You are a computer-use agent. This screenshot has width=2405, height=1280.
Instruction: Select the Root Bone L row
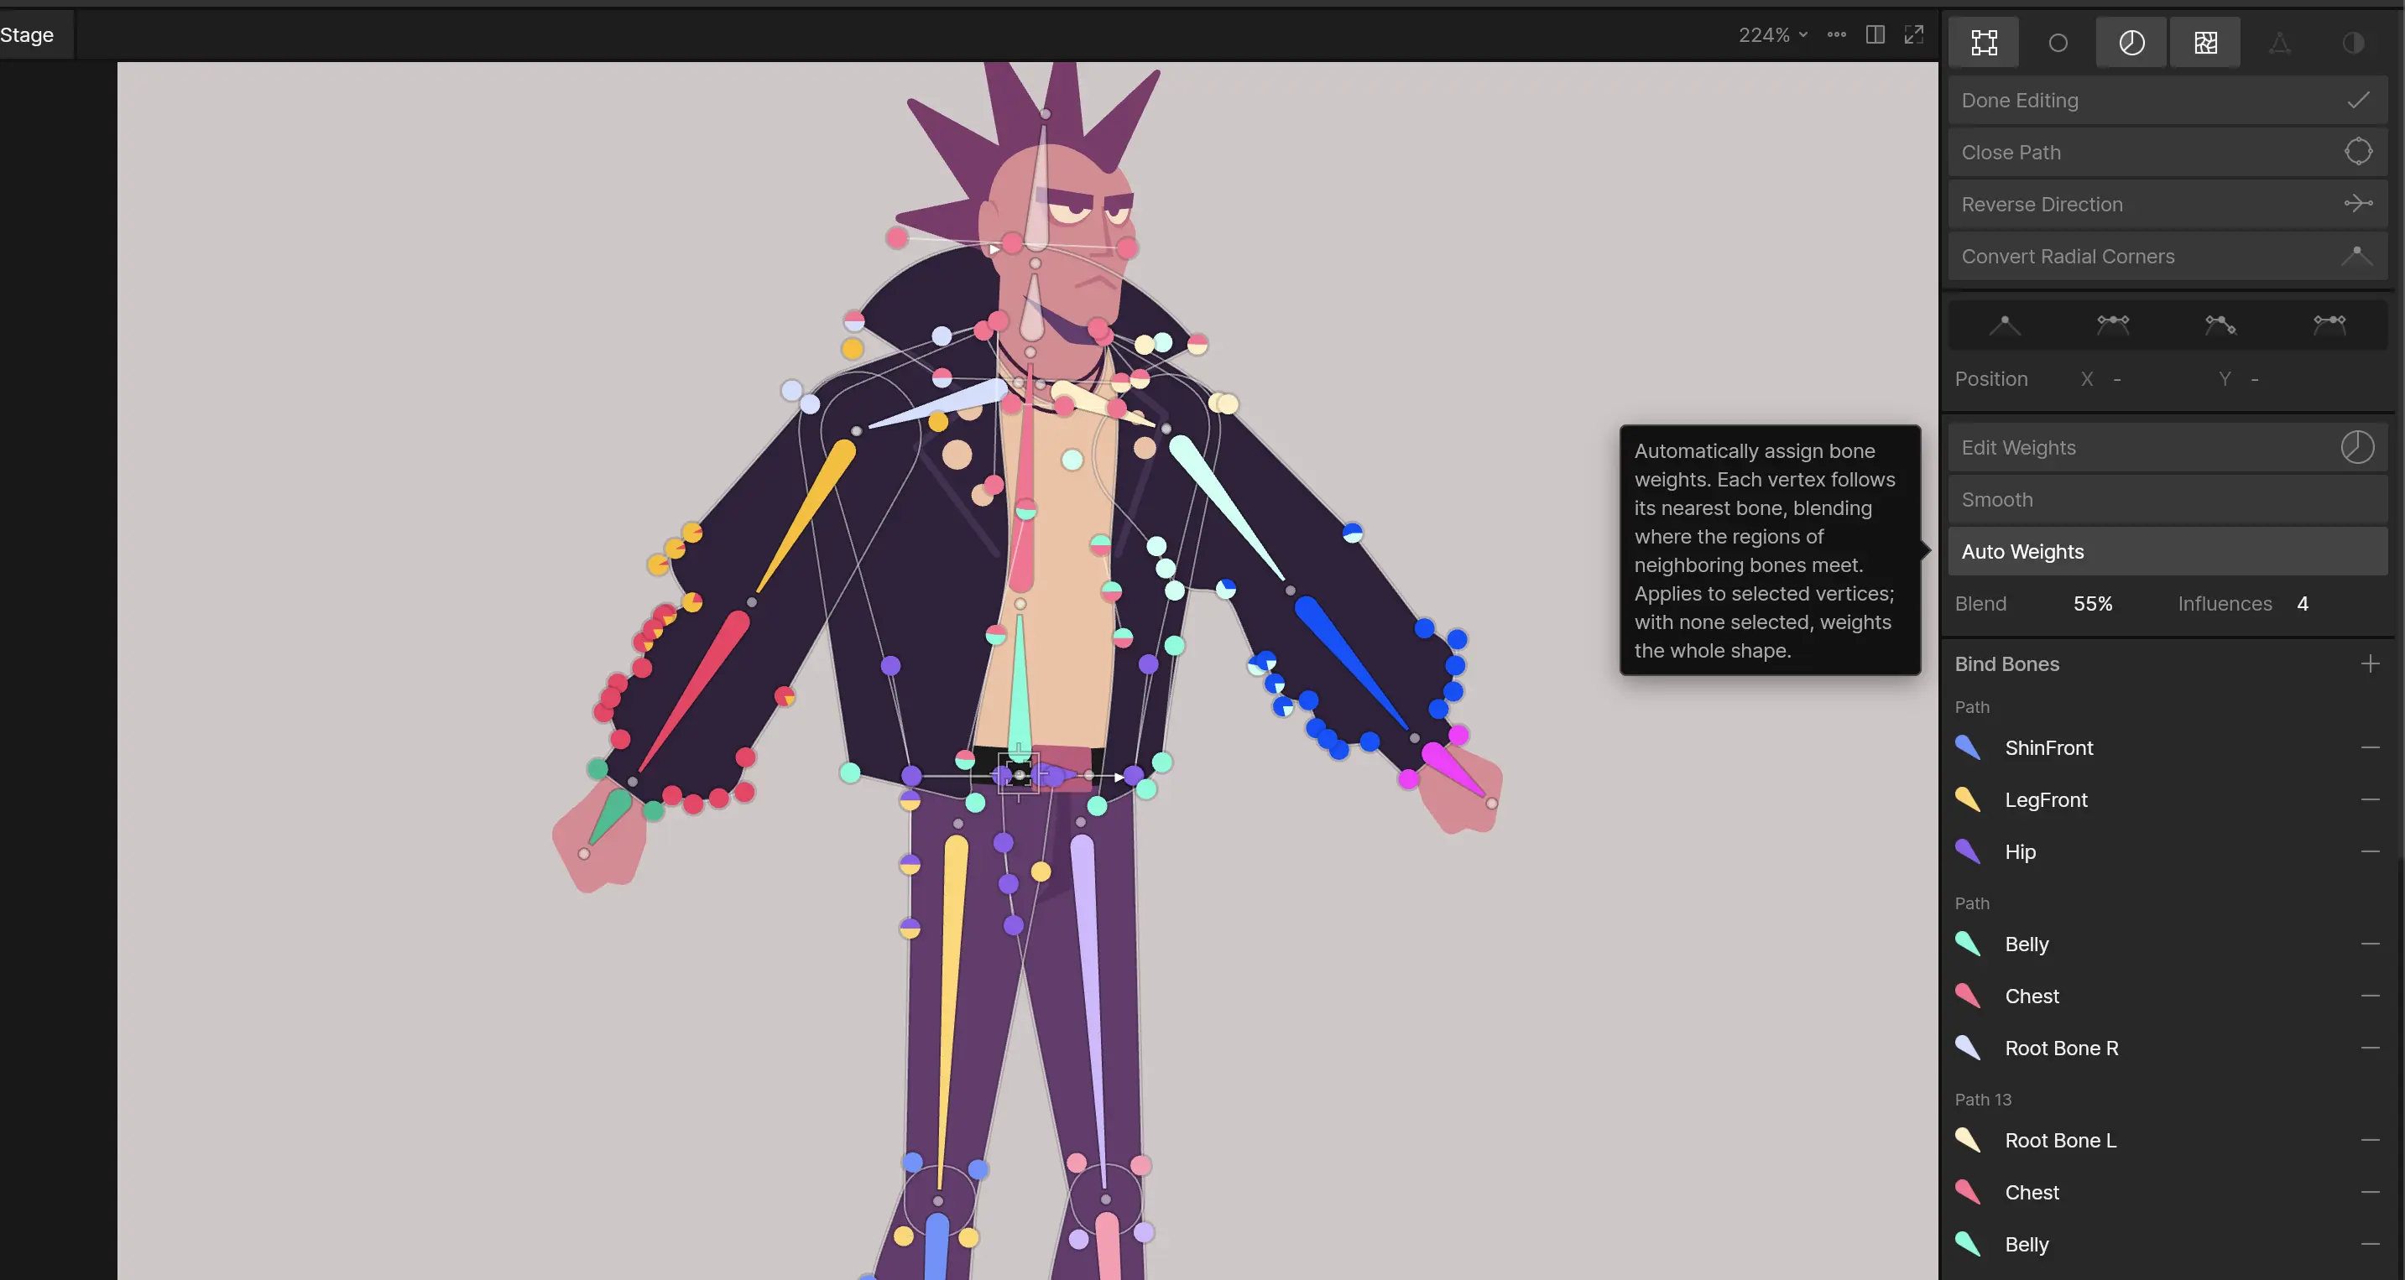coord(2168,1140)
